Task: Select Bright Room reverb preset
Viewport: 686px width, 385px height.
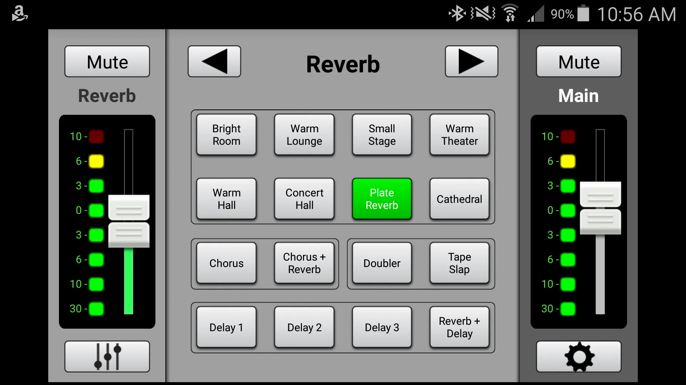Action: click(227, 134)
